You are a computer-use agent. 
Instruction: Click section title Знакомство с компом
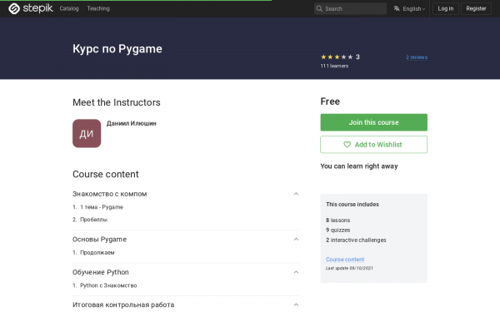[110, 194]
